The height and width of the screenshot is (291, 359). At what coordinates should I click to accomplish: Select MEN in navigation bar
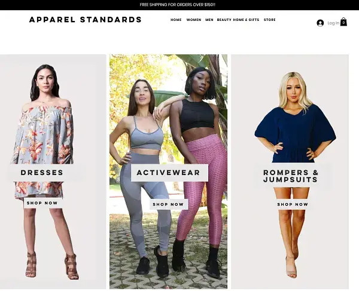(x=209, y=20)
